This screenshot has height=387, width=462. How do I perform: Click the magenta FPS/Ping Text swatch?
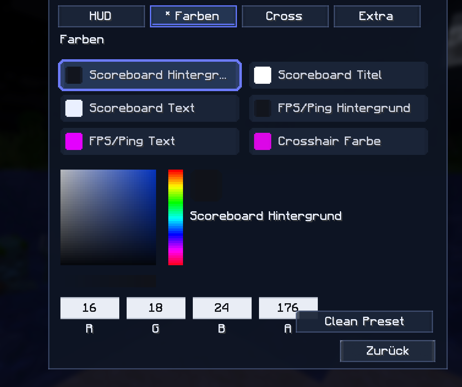tap(74, 141)
